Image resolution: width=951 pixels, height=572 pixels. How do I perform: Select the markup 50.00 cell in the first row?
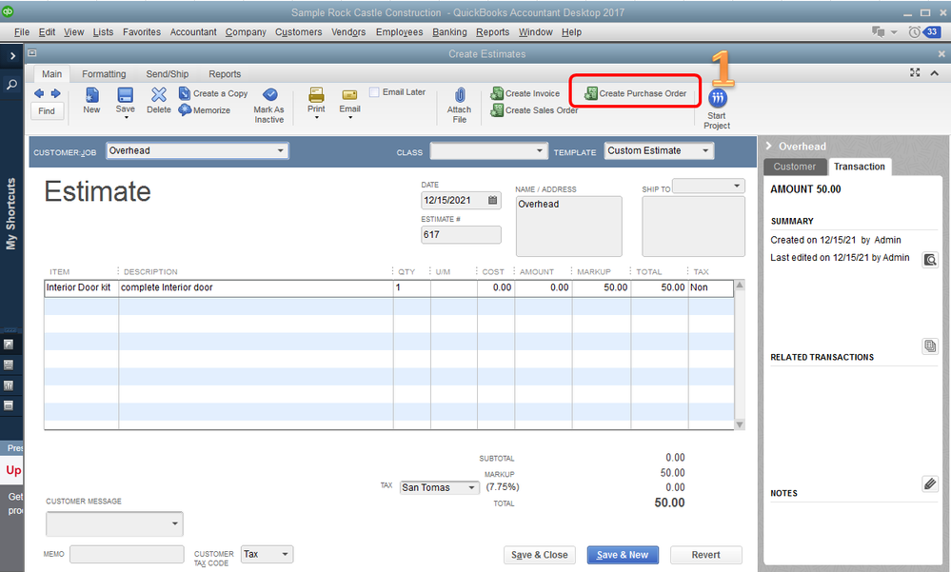click(x=601, y=288)
